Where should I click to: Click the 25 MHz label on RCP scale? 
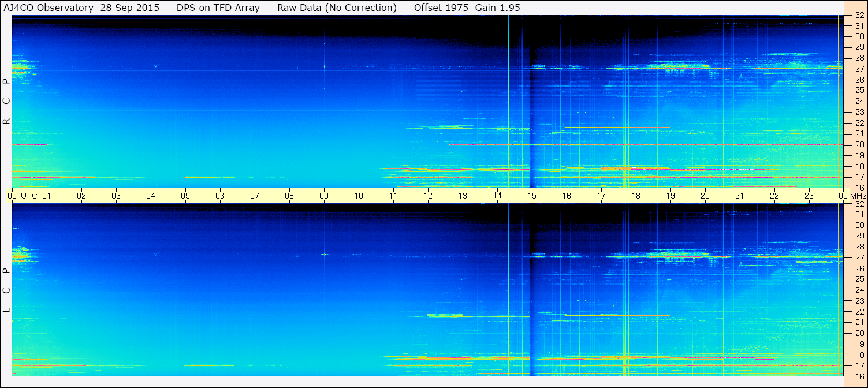(x=859, y=90)
